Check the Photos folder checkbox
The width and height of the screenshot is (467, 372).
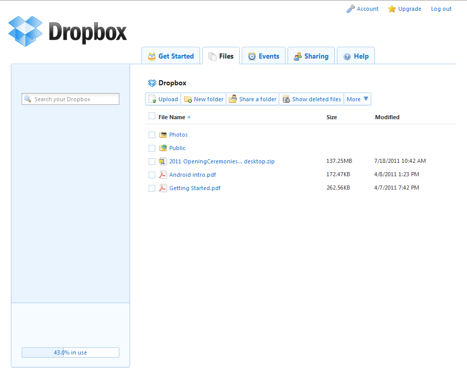(x=152, y=135)
